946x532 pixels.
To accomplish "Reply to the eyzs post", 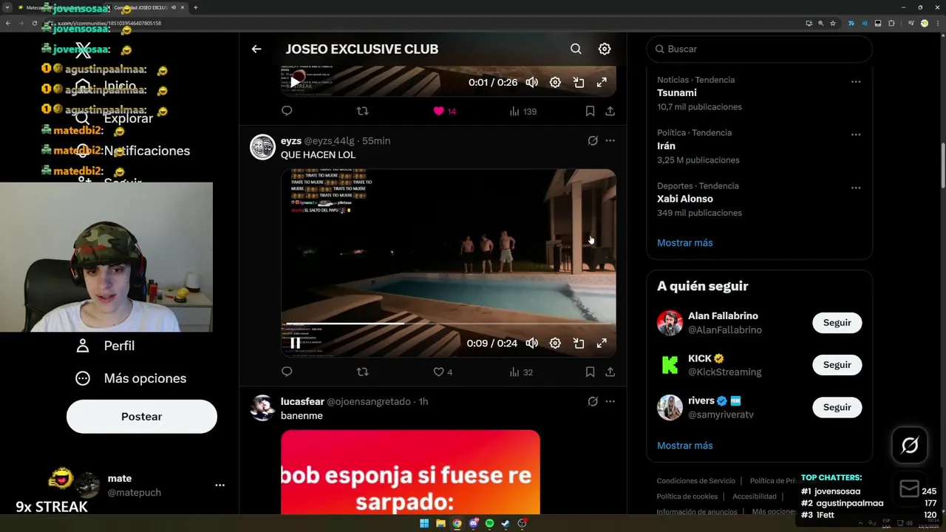I will 287,372.
